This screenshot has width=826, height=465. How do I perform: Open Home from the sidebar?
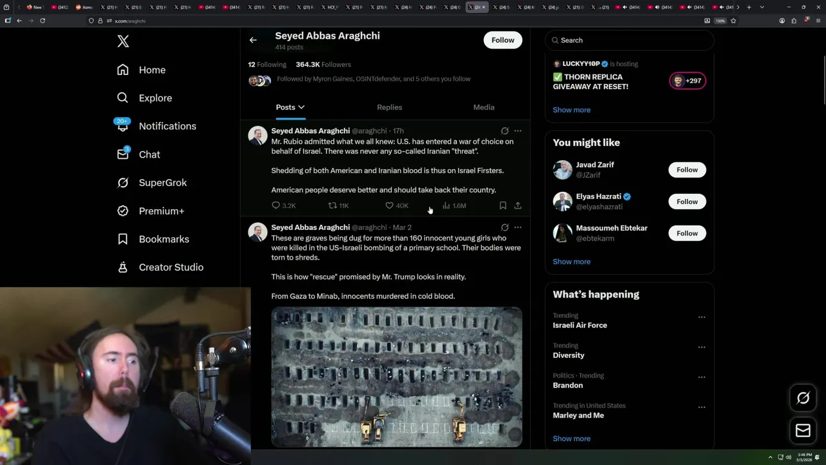pyautogui.click(x=141, y=70)
